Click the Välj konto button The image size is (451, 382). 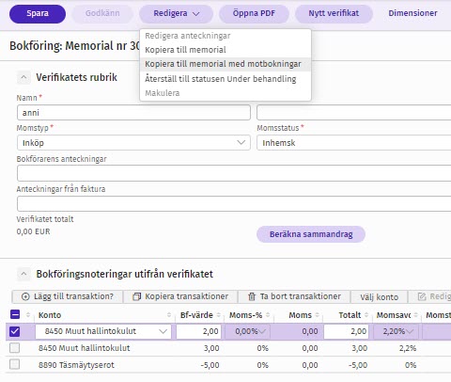(x=379, y=297)
